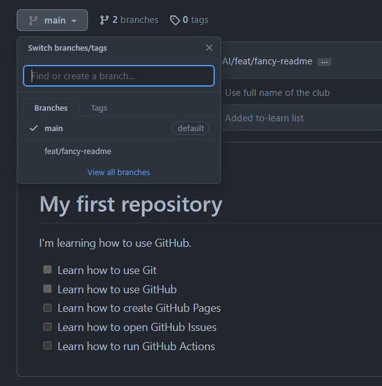
Task: Open the 'Use full name of the club' commit
Action: (277, 93)
